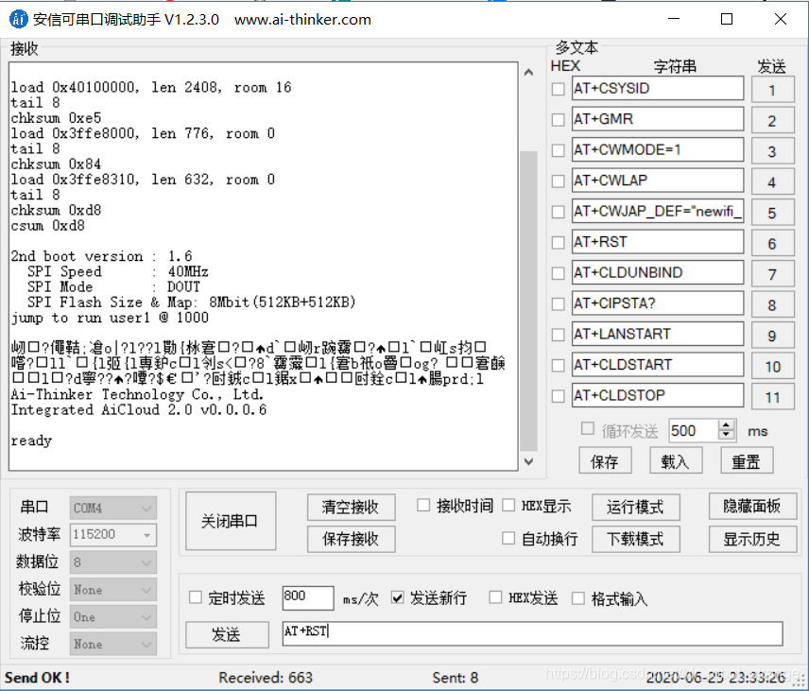Click 'Received: 663' in status bar

click(x=266, y=678)
